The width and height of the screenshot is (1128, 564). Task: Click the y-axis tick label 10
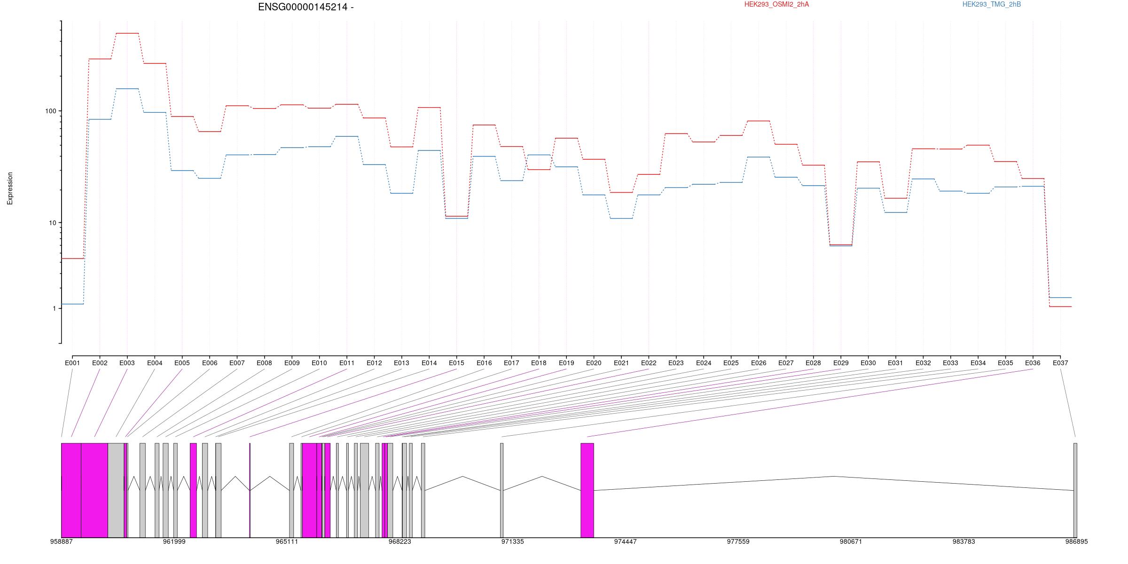pyautogui.click(x=52, y=223)
